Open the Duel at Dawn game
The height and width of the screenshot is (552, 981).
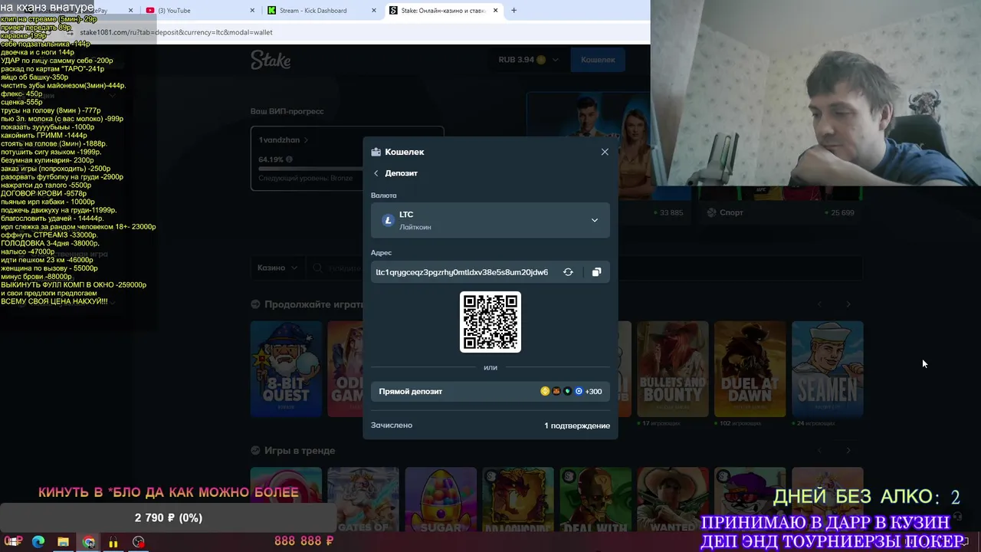[750, 369]
